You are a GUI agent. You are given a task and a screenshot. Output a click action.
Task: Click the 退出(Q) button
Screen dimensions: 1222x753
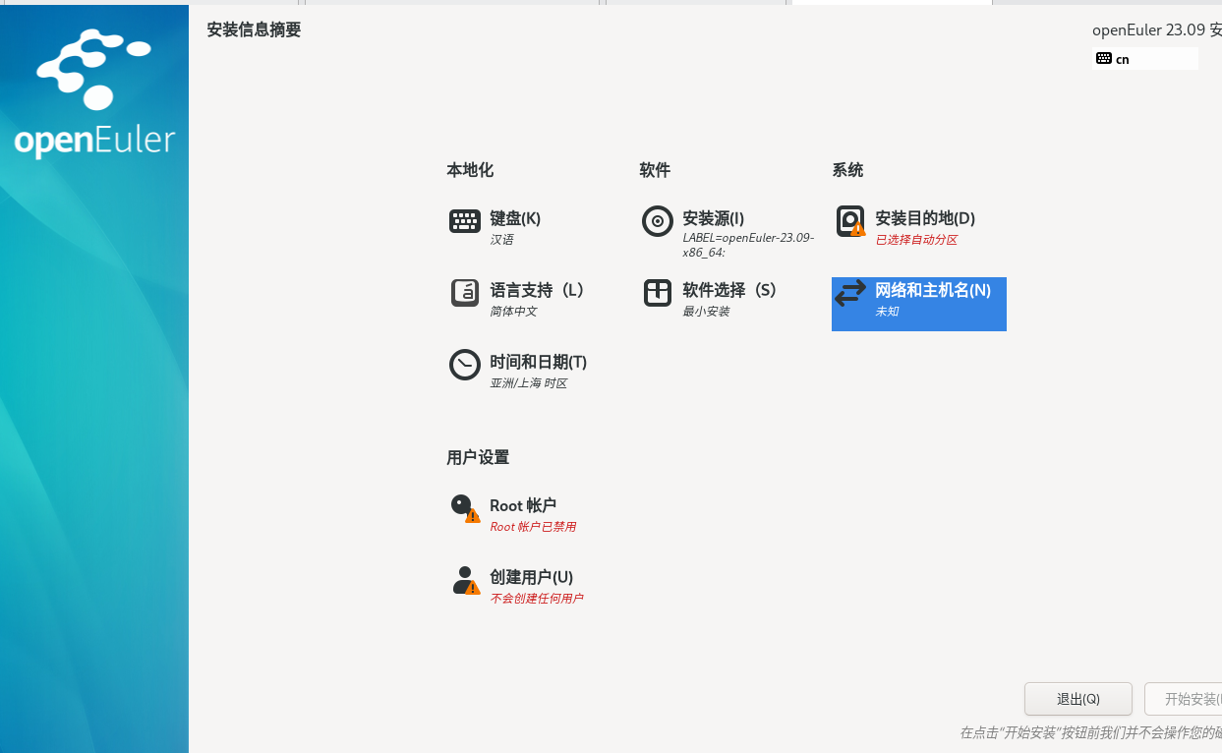coord(1078,699)
